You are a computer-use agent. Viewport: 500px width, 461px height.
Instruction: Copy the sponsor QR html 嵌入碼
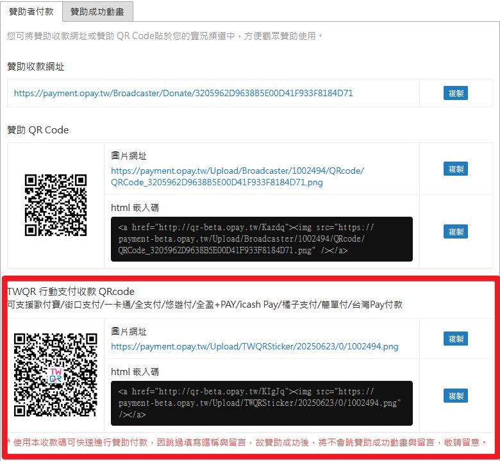point(456,231)
